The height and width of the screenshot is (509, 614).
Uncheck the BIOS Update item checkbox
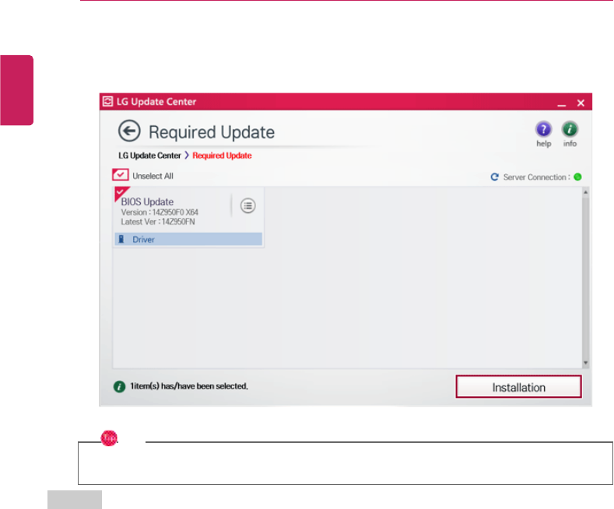[120, 193]
